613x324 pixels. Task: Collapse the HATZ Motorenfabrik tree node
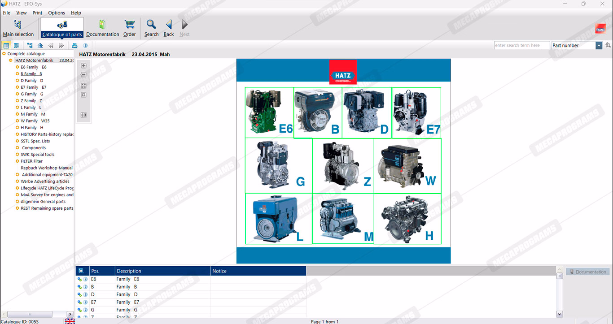tap(11, 60)
